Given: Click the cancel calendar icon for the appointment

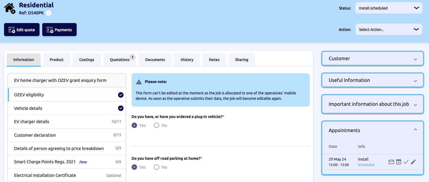Looking at the screenshot, I should tap(398, 162).
